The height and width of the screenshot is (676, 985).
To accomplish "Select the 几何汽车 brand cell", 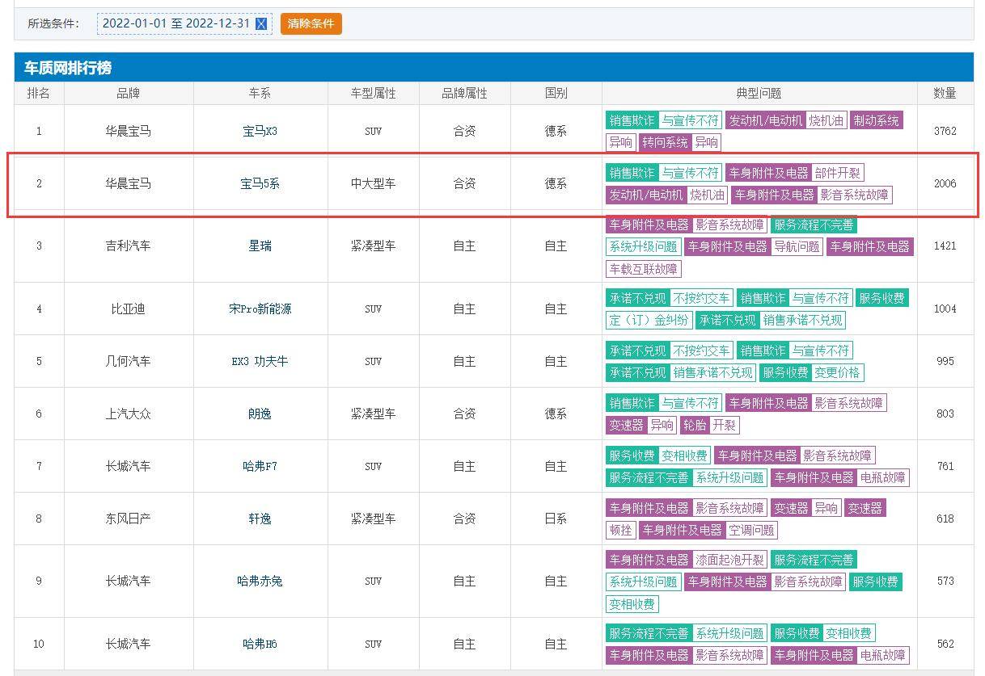I will tap(129, 361).
